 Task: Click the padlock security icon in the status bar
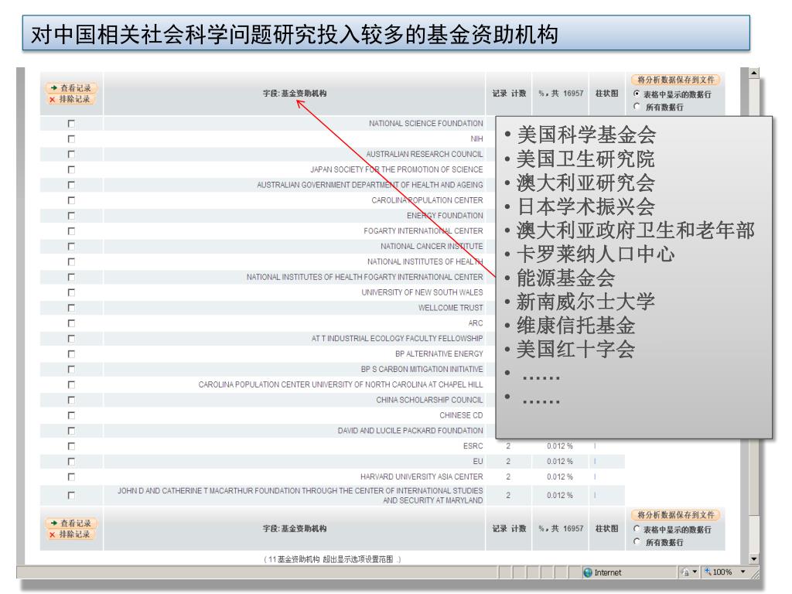pyautogui.click(x=685, y=572)
